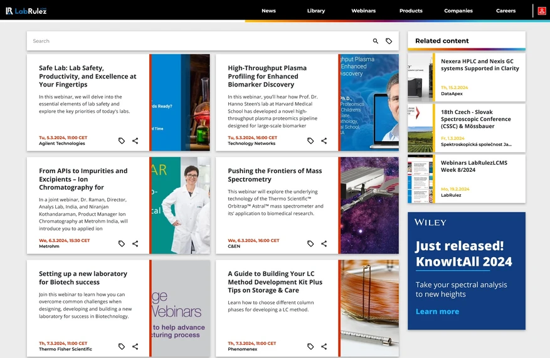
Task: Click Phenomenex company name
Action: pyautogui.click(x=242, y=349)
